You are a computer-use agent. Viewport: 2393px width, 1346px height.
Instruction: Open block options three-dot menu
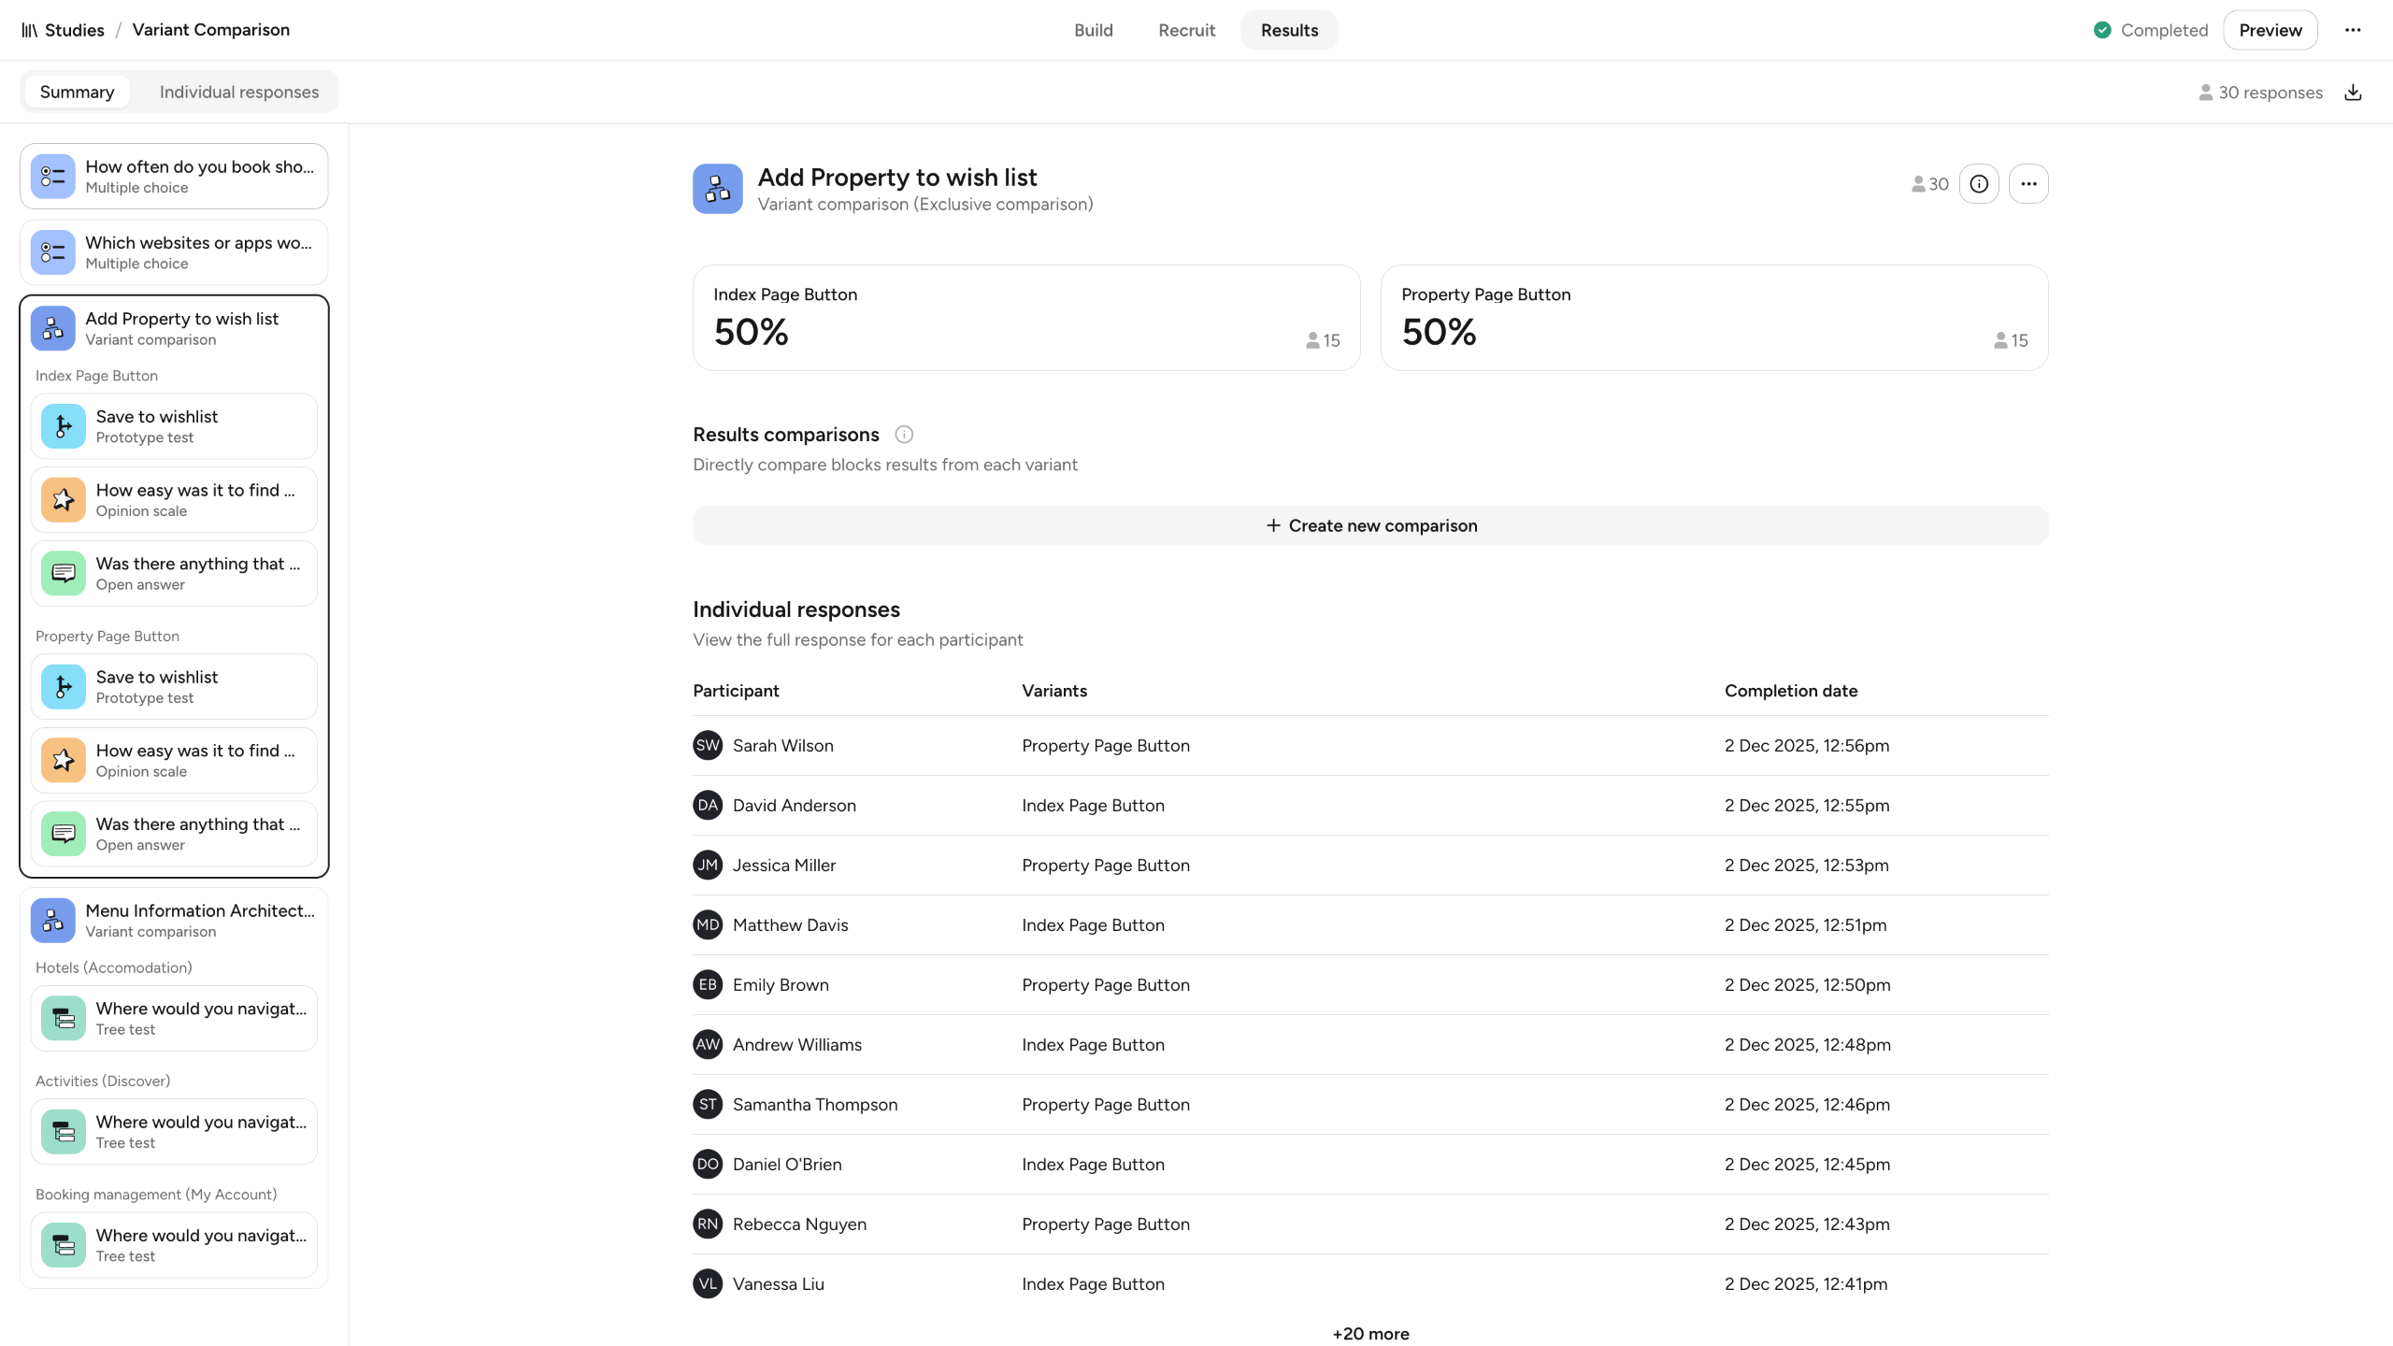point(2028,184)
